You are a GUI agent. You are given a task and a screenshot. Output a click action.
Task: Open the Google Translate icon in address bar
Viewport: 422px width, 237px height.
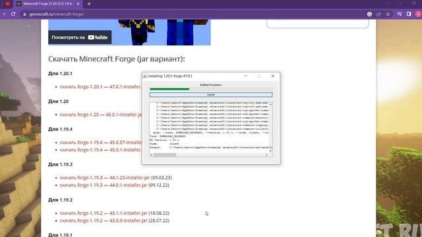click(369, 14)
